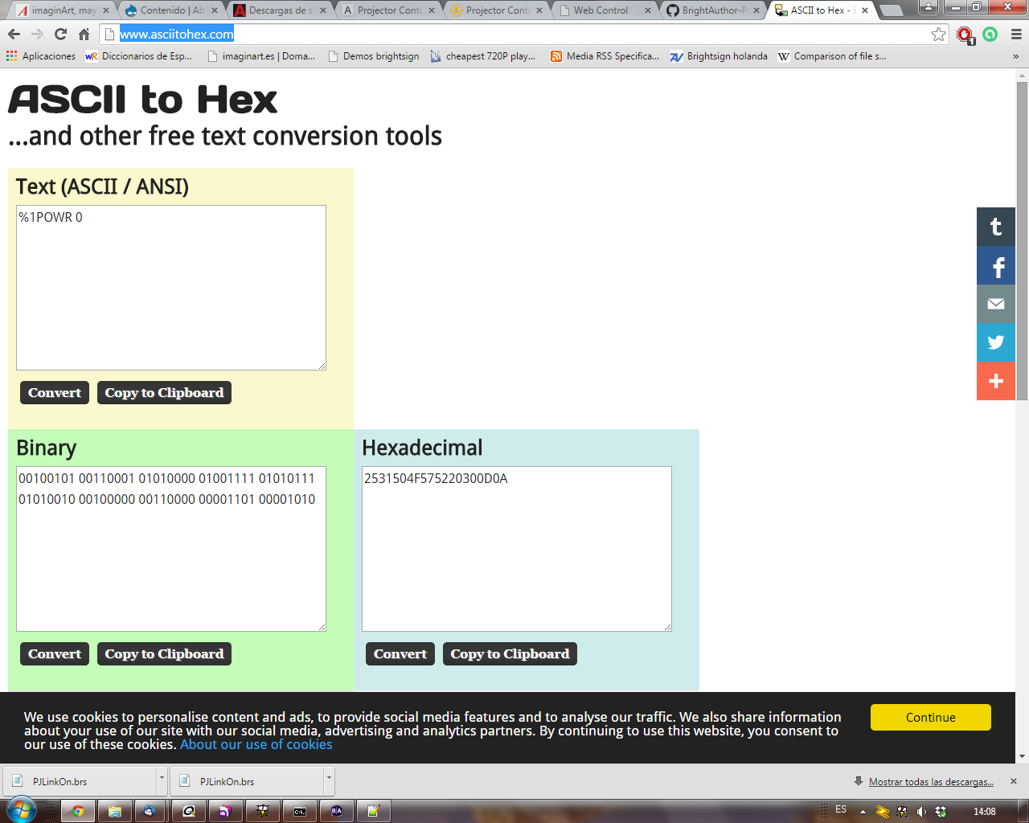
Task: Open dropdown of second PJLinkOn.brs download
Action: click(x=329, y=780)
